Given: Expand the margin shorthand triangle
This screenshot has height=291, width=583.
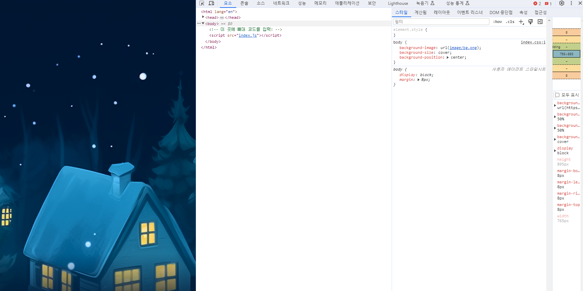Looking at the screenshot, I should [x=418, y=80].
